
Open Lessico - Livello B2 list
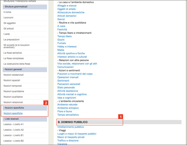tap(14, 141)
